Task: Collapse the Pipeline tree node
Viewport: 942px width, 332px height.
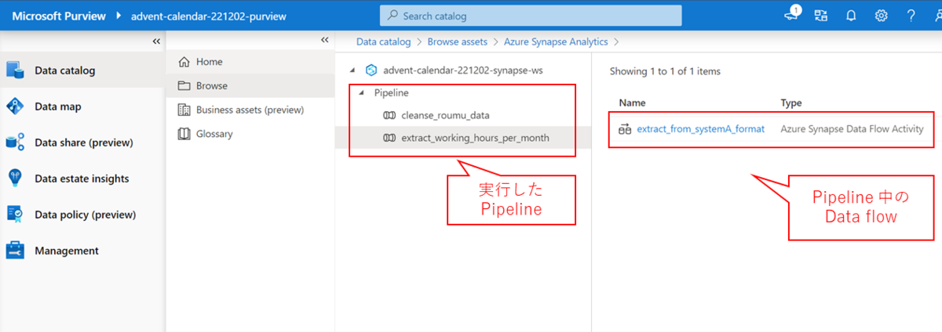Action: click(x=361, y=92)
